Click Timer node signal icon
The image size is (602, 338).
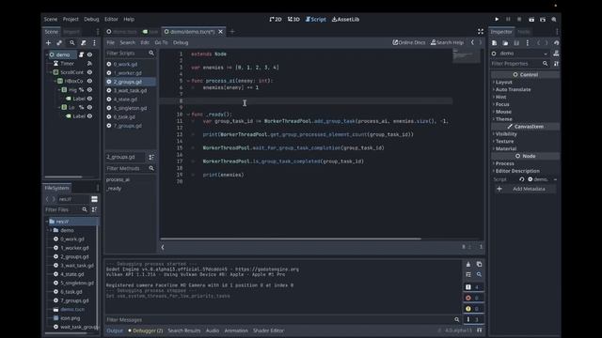(x=89, y=64)
